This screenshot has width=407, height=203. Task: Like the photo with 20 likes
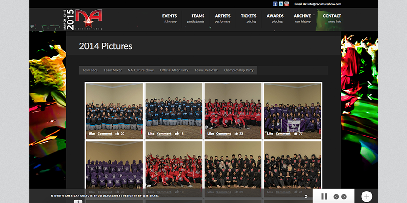point(91,134)
